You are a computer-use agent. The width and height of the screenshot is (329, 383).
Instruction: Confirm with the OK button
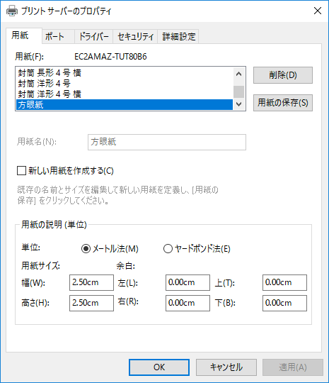159,367
